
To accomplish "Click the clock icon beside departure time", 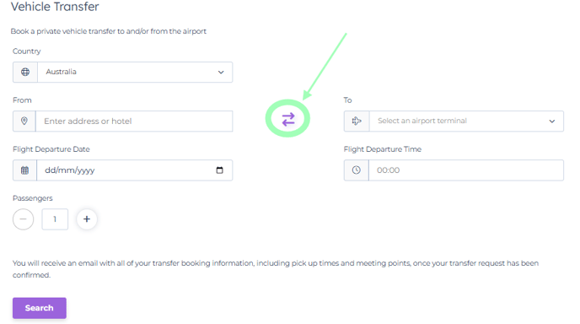I will pyautogui.click(x=357, y=170).
